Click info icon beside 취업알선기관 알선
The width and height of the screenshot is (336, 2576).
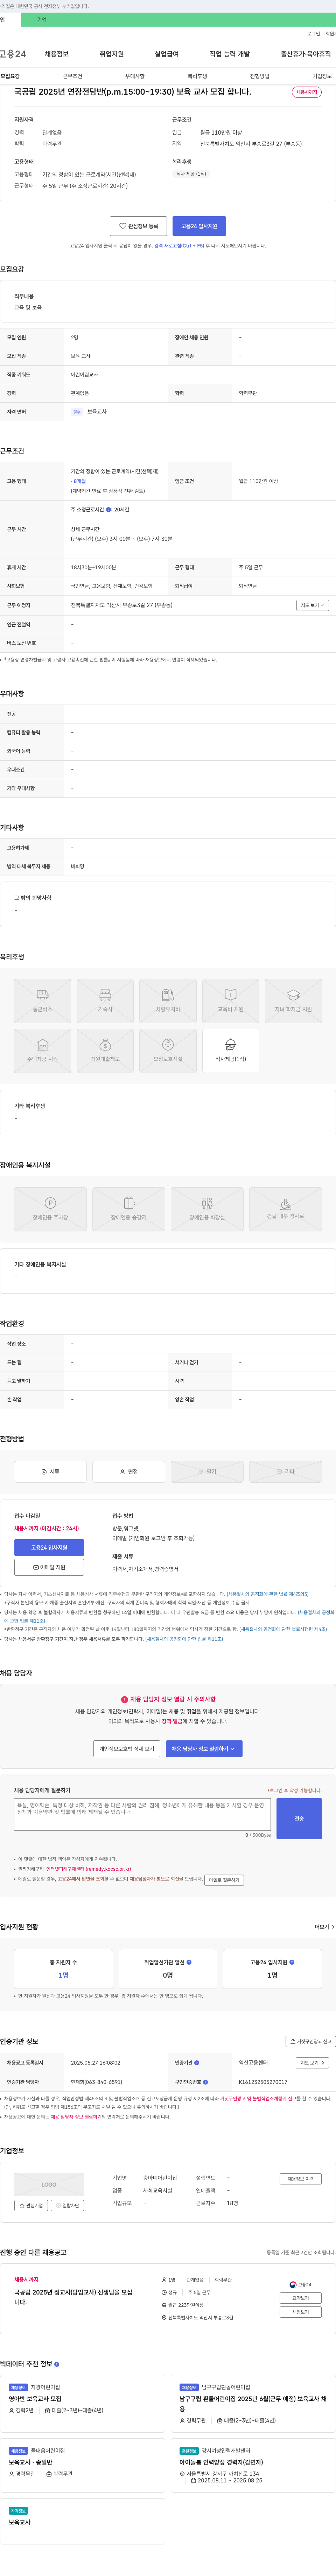tap(189, 1962)
